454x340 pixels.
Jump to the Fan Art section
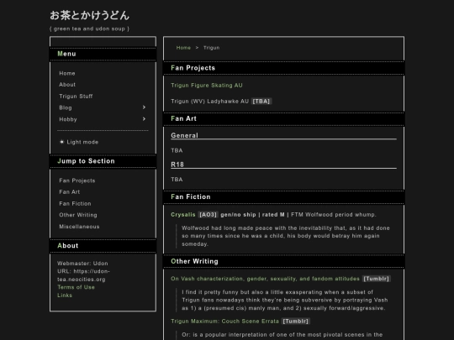[x=70, y=191]
